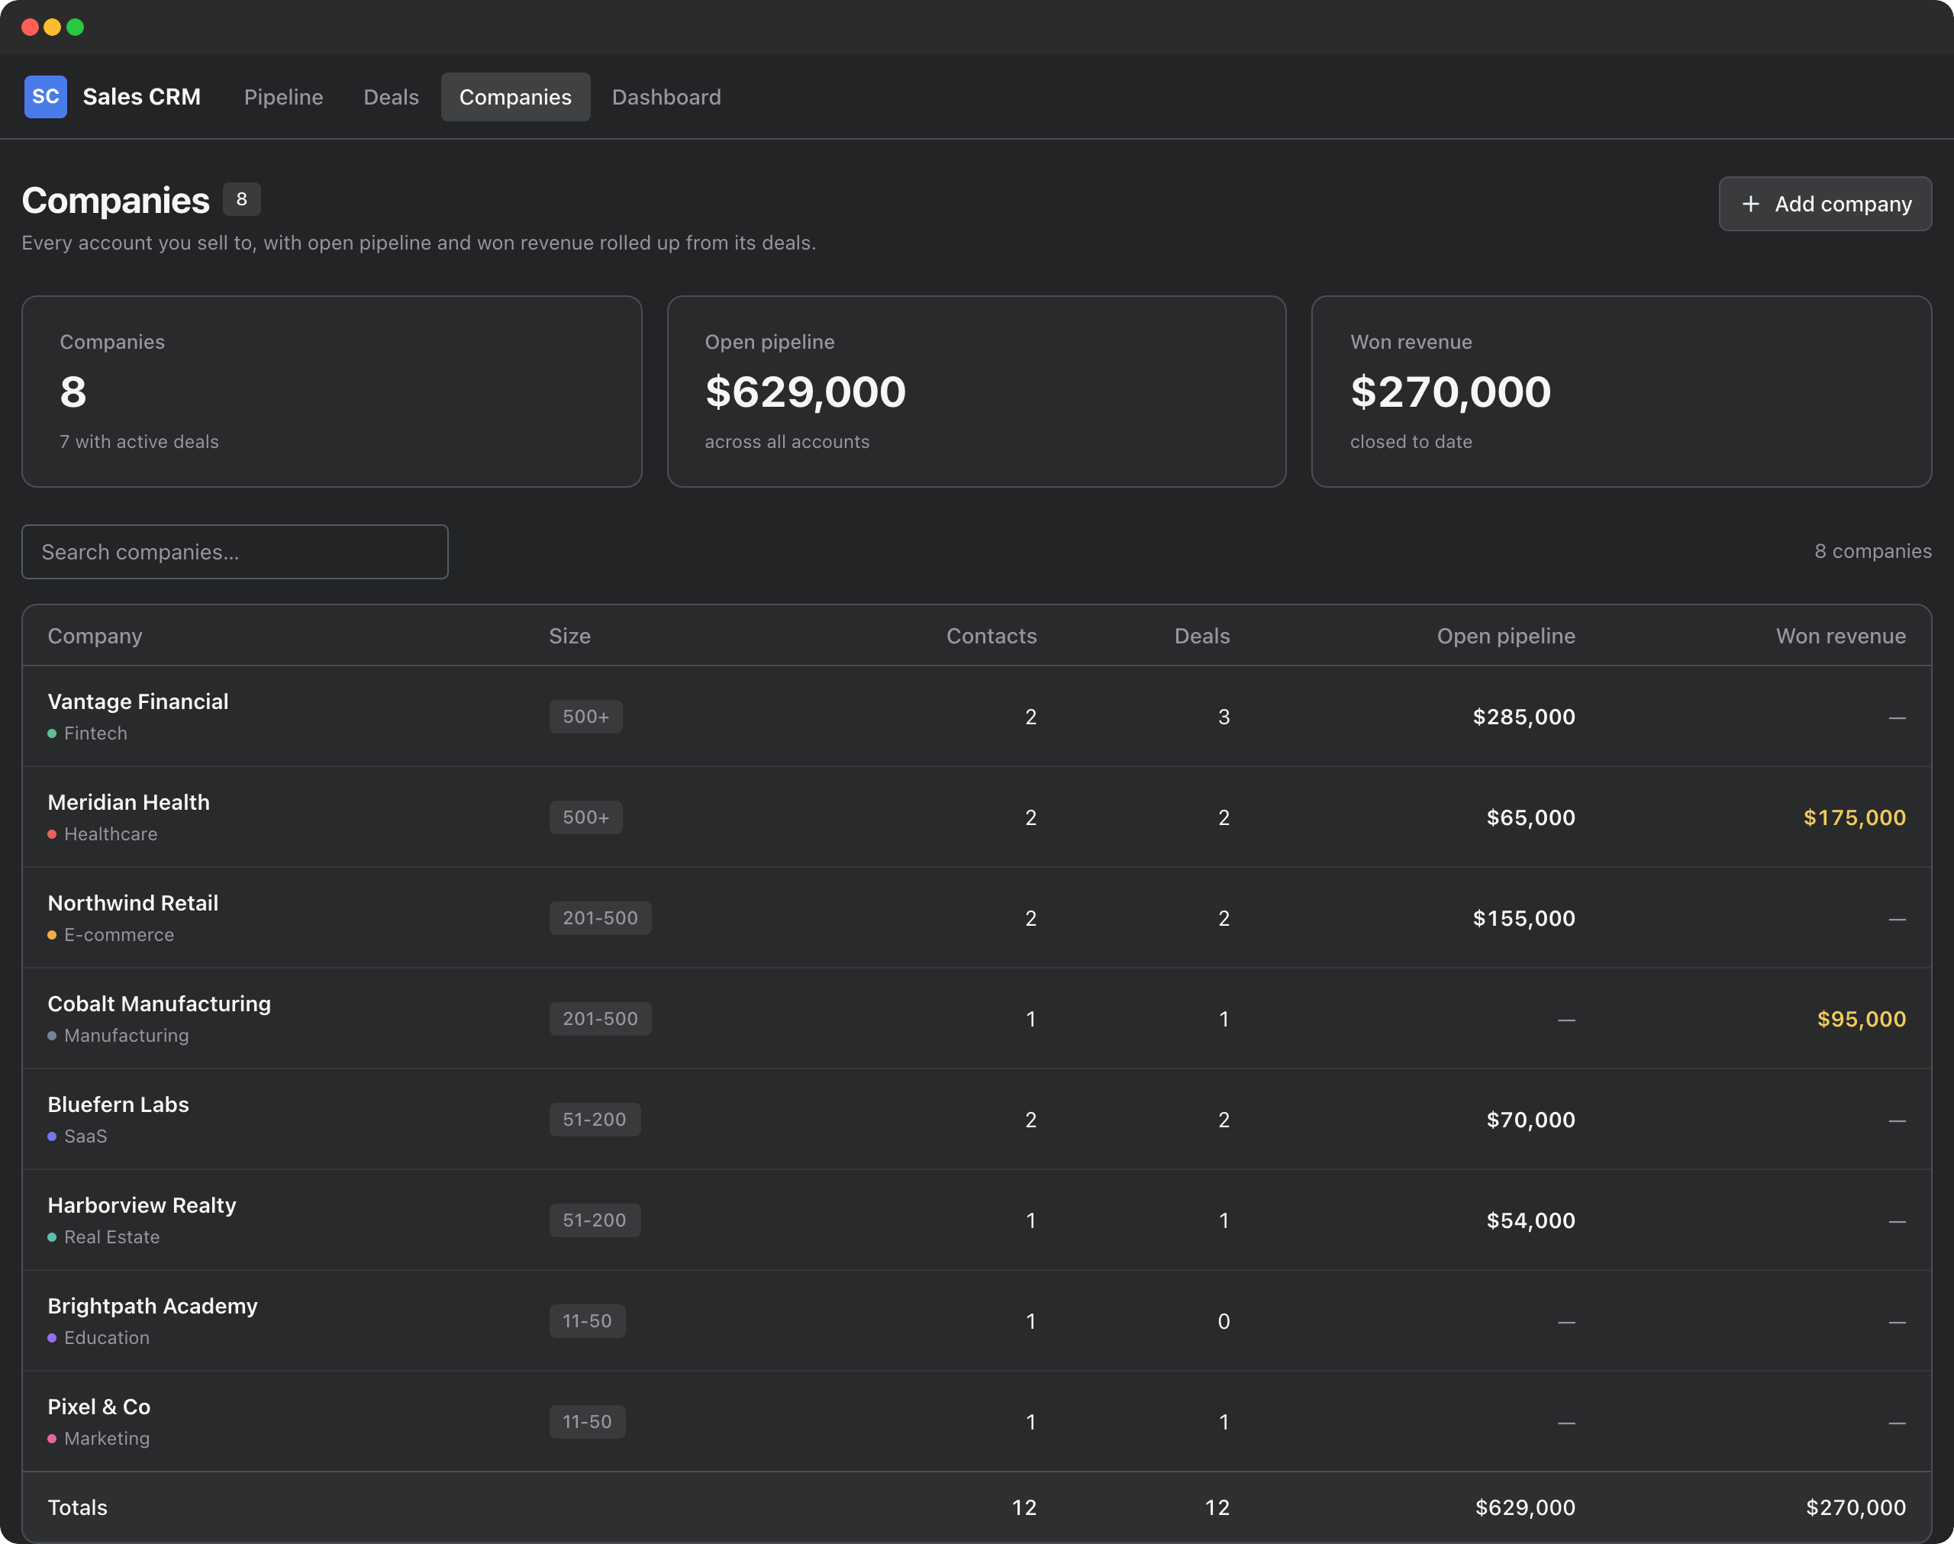This screenshot has width=1954, height=1544.
Task: Click the SC Sales CRM logo icon
Action: (45, 97)
